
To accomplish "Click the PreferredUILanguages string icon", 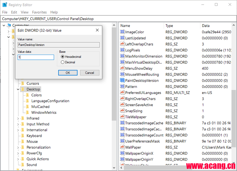I will pyautogui.click(x=122, y=92).
